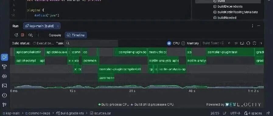Click the 31 s time axis label
Screen dimensions: 273x116
(132, 91)
